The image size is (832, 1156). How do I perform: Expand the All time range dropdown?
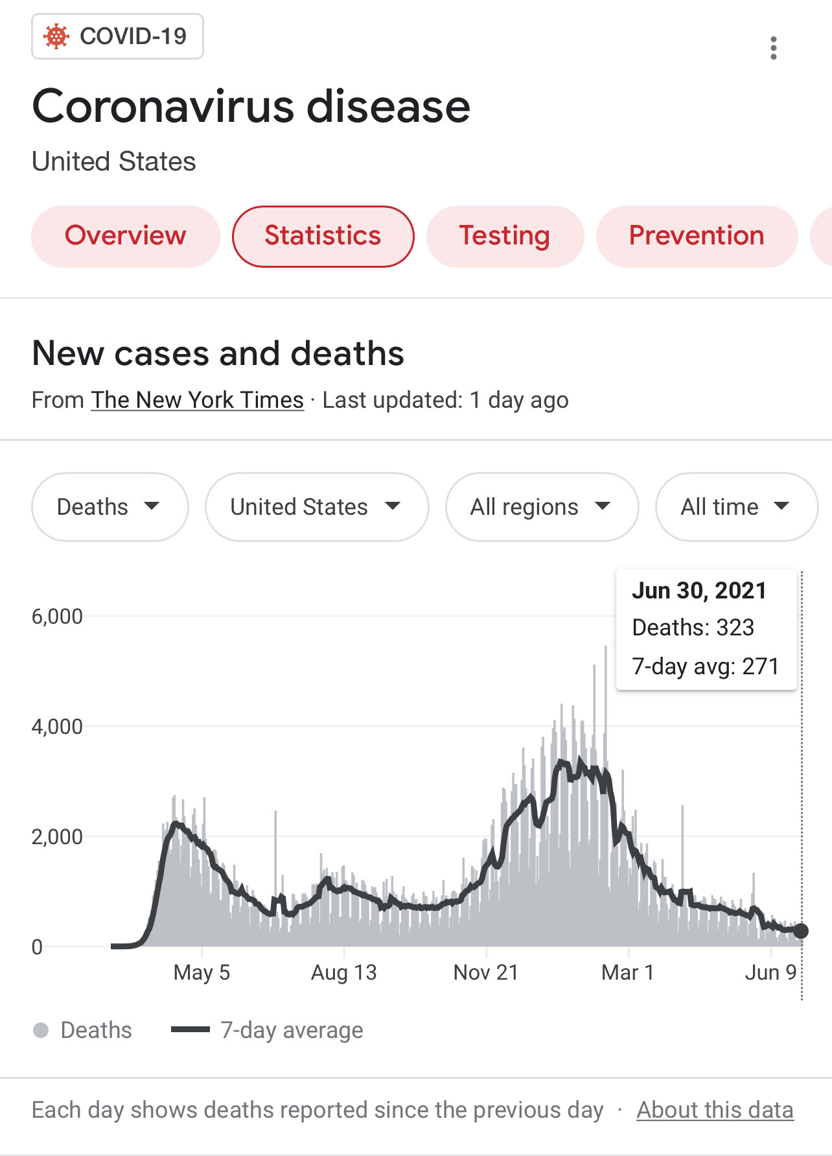[735, 507]
